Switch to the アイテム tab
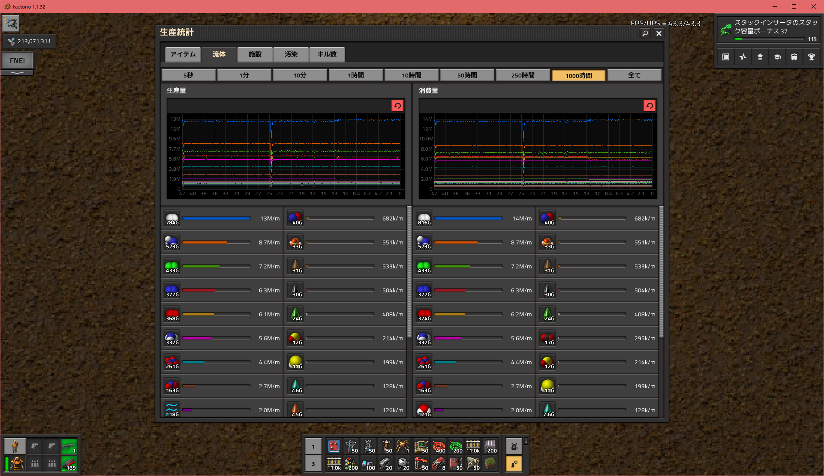This screenshot has height=476, width=824. tap(183, 54)
